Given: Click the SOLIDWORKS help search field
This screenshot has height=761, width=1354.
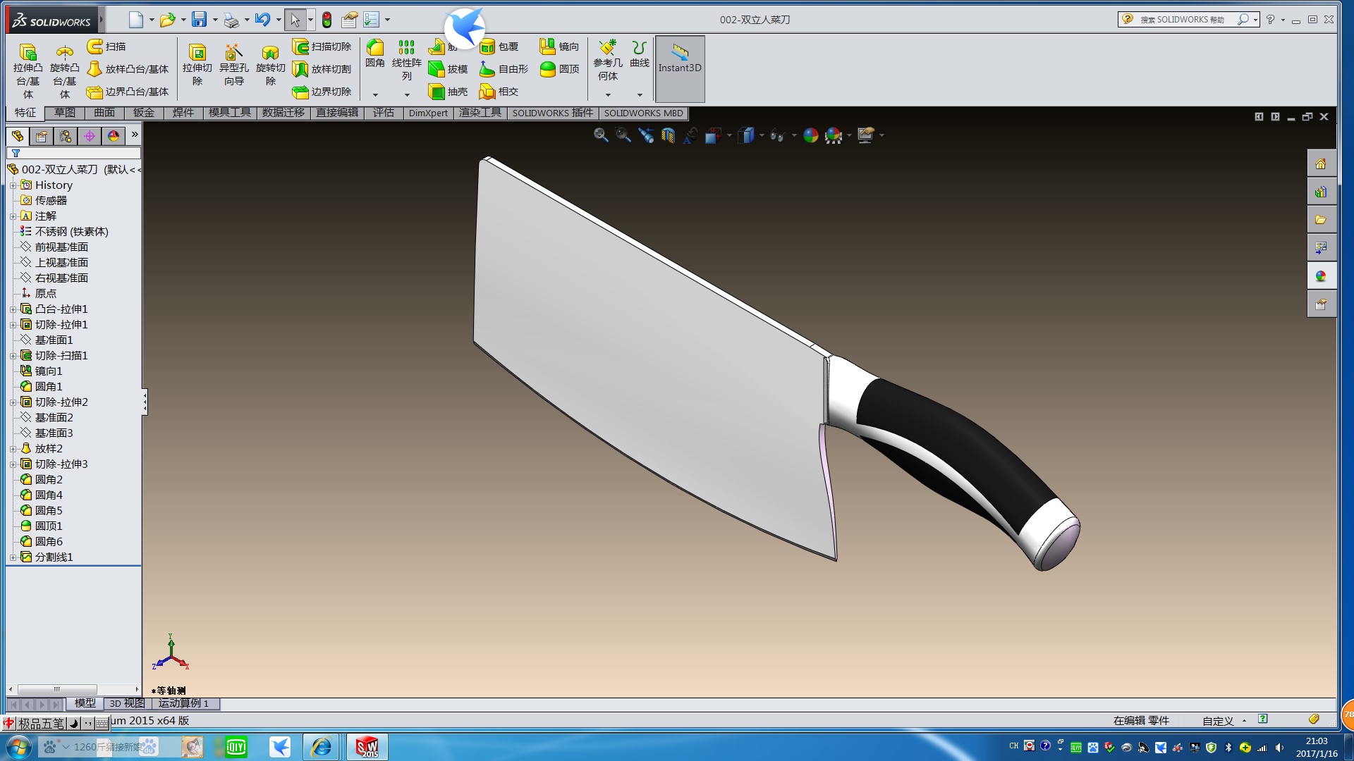Looking at the screenshot, I should tap(1182, 20).
